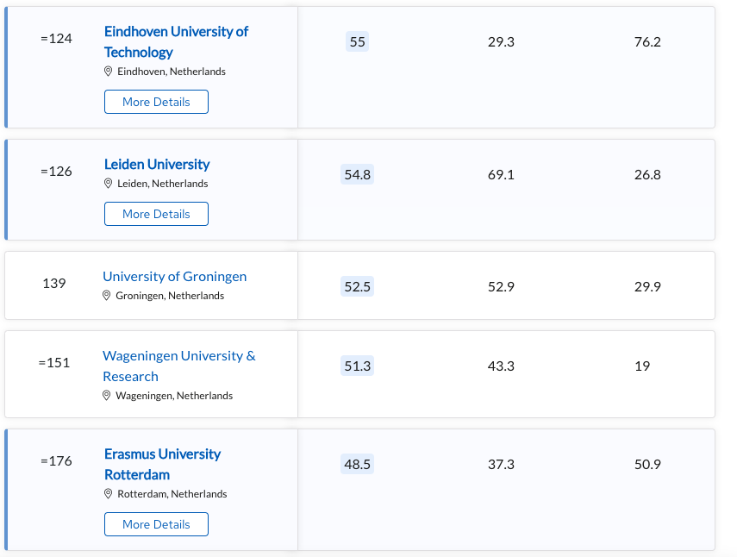Click the location pin icon beside Wageningen, Netherlands
The width and height of the screenshot is (737, 557).
(107, 395)
